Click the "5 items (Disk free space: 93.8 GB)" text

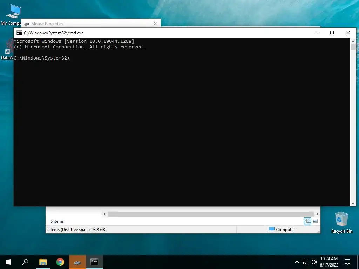(76, 230)
